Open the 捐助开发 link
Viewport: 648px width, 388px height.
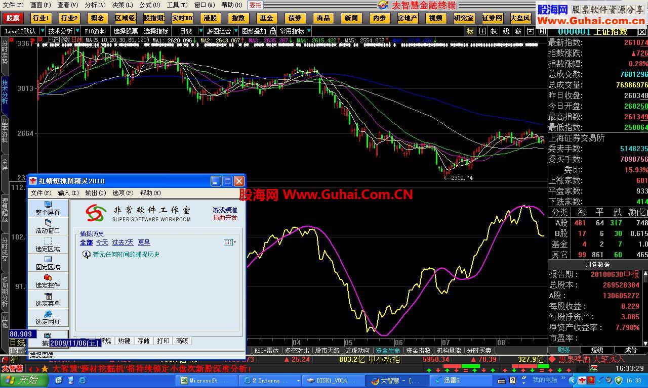225,218
